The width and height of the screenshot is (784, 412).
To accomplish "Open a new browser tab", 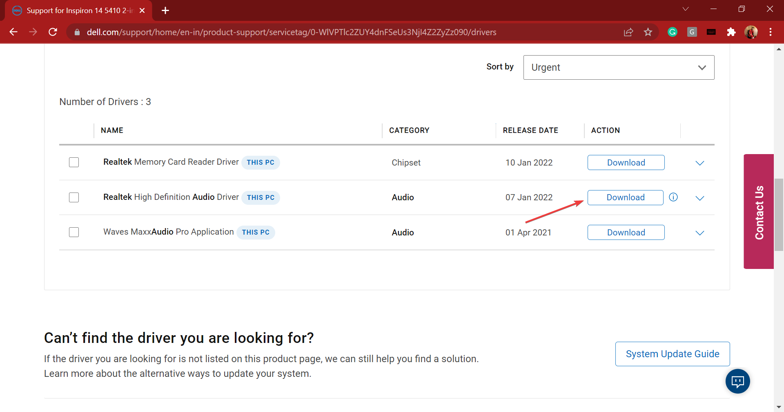I will [x=165, y=11].
